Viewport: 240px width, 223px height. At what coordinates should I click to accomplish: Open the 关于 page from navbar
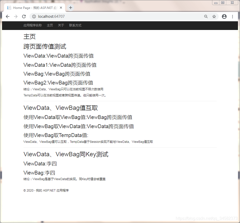[61, 25]
